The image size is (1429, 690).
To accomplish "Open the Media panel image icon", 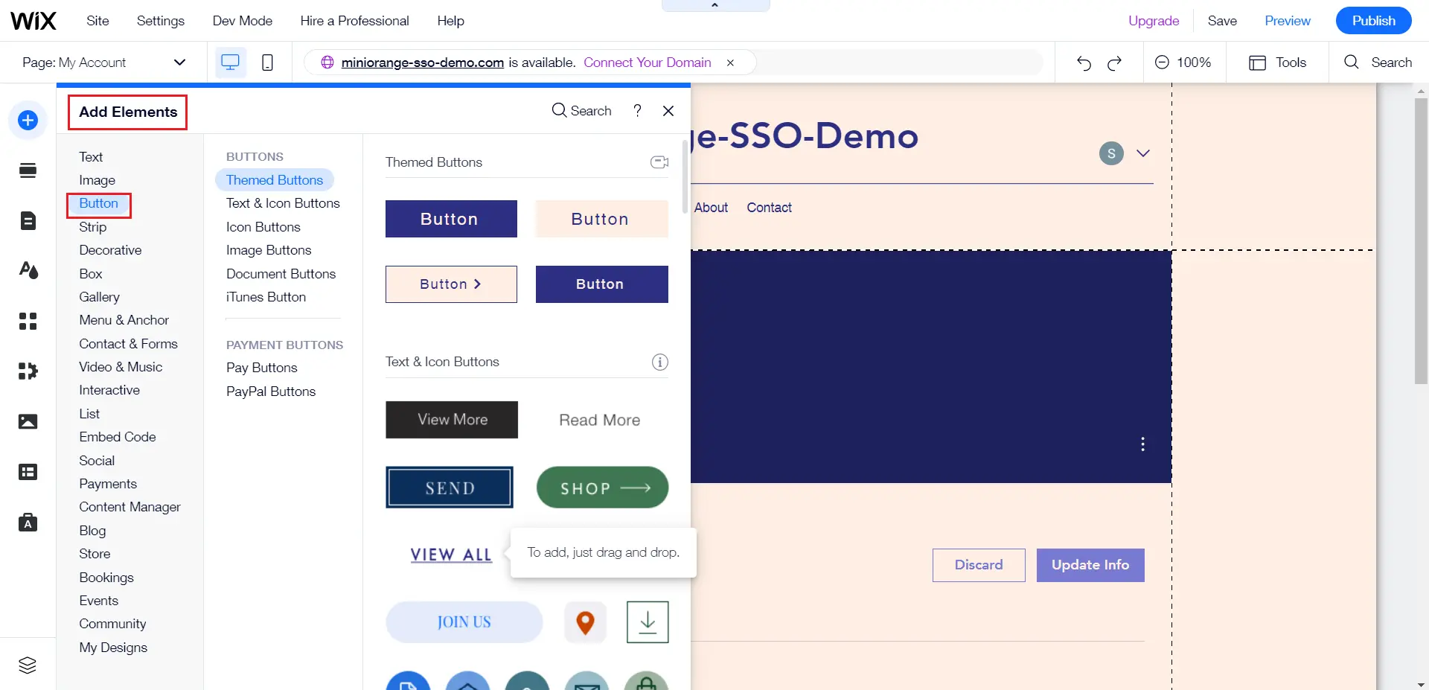I will [28, 421].
